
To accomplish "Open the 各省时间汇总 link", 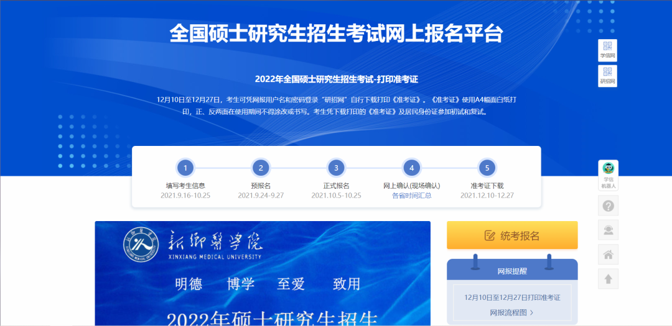I will point(411,196).
